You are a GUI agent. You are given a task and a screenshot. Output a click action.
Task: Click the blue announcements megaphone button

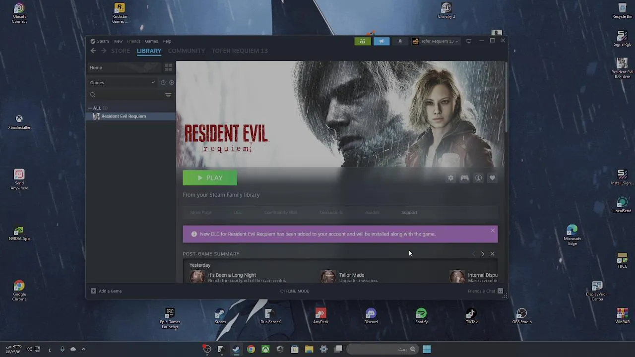coord(381,41)
